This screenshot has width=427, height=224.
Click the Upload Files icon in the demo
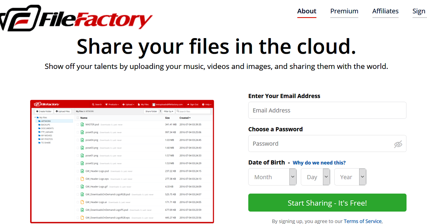point(56,111)
